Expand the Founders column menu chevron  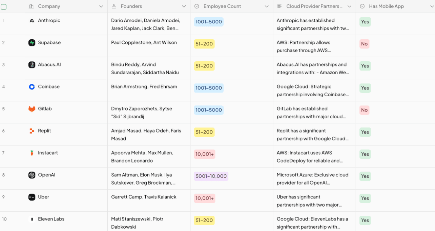tap(184, 6)
